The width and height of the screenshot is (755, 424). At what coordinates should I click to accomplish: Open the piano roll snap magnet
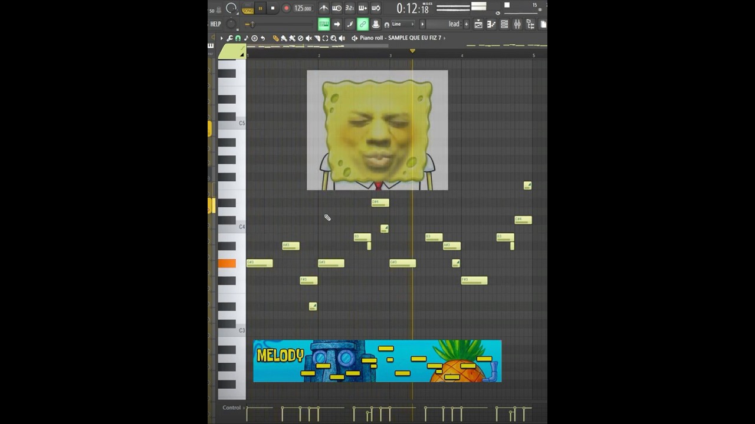pyautogui.click(x=238, y=38)
